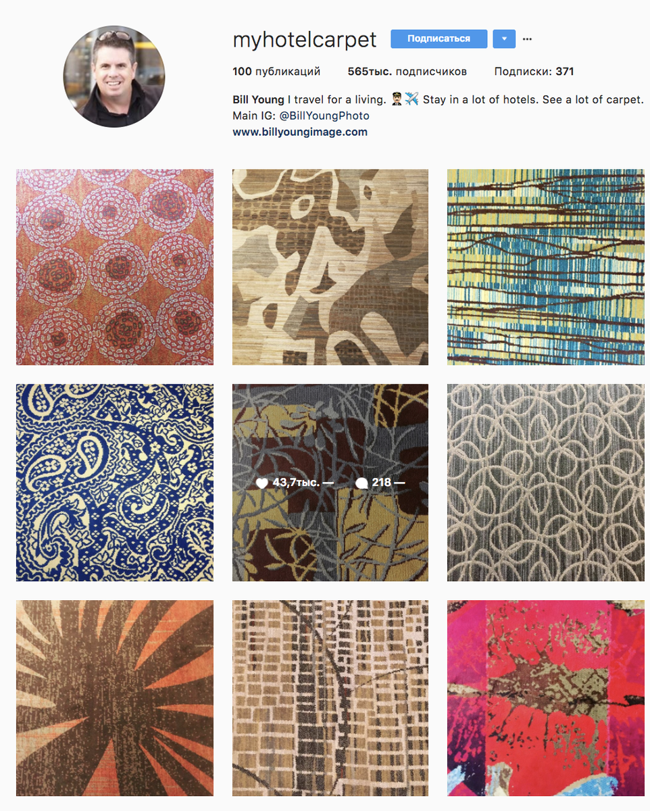Click the blue Подписаться follow button

pyautogui.click(x=439, y=39)
